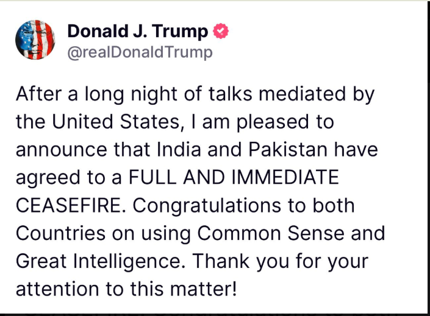Click the word India in the post
This screenshot has width=430, height=316.
179,150
